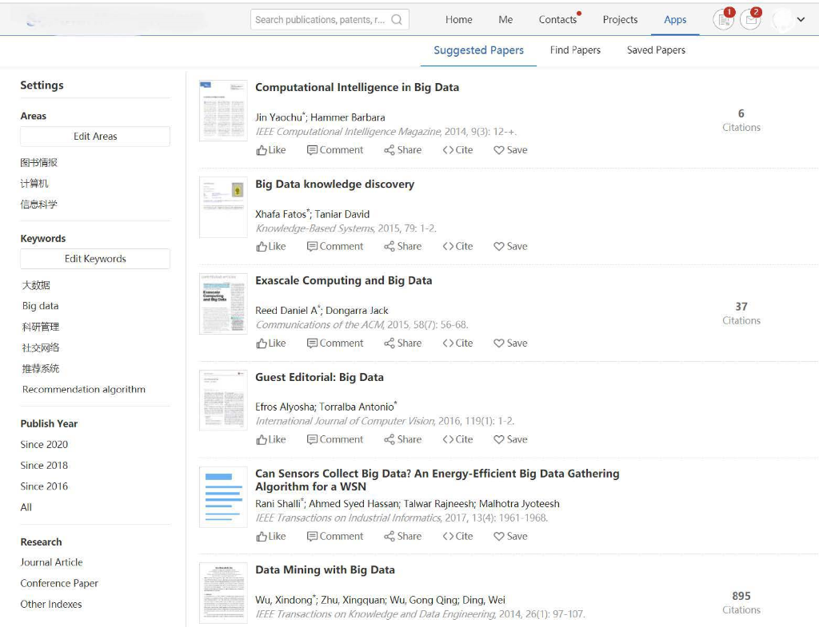Click the search magnifier icon
Image resolution: width=819 pixels, height=627 pixels.
[x=397, y=20]
